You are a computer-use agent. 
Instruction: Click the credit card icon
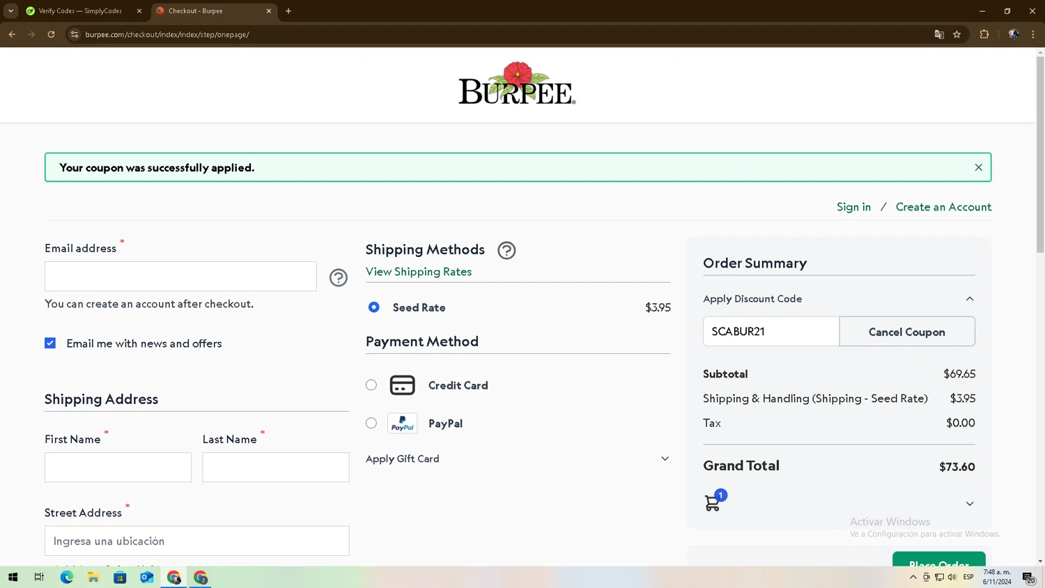[x=402, y=385]
